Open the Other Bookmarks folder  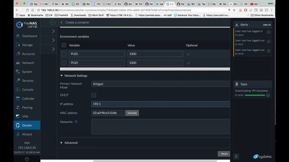point(262,15)
